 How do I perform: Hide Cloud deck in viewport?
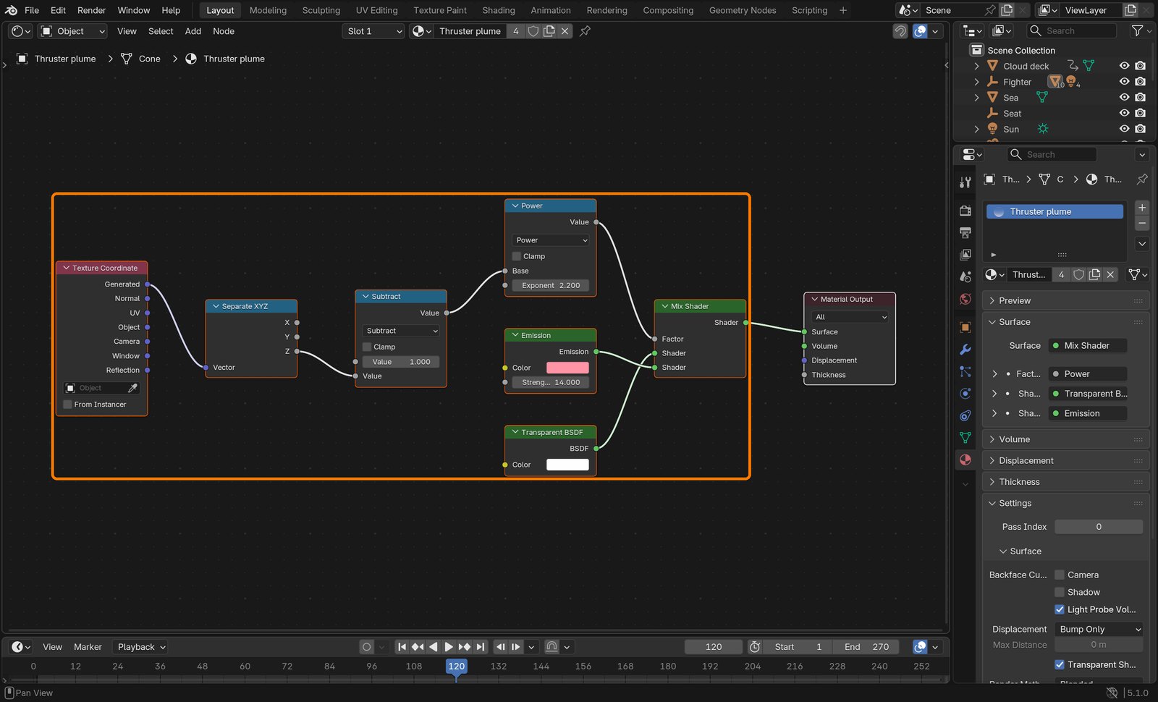(1124, 66)
